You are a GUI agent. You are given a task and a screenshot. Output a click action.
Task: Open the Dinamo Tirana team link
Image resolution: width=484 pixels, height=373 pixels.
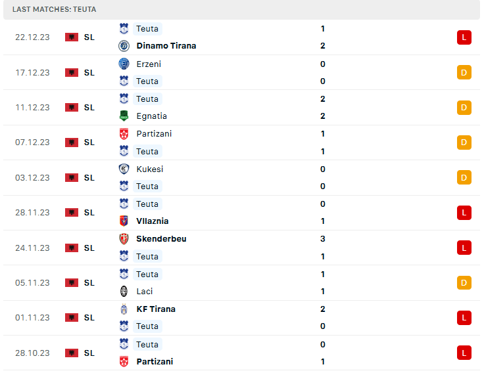tap(166, 46)
